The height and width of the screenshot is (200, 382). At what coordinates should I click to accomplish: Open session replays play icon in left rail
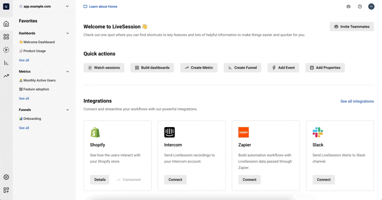click(x=6, y=50)
